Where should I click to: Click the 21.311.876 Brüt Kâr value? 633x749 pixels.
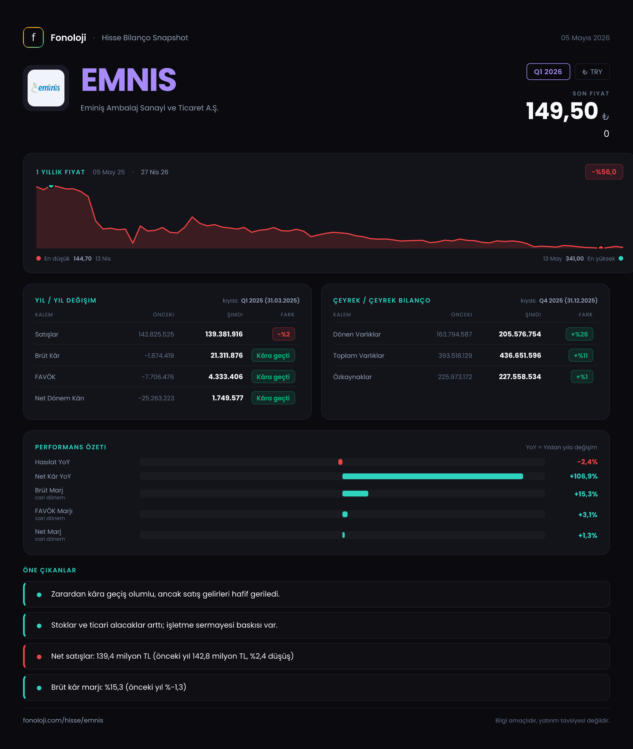[x=226, y=356]
